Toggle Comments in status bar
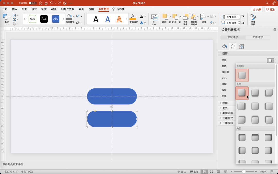 [194, 172]
